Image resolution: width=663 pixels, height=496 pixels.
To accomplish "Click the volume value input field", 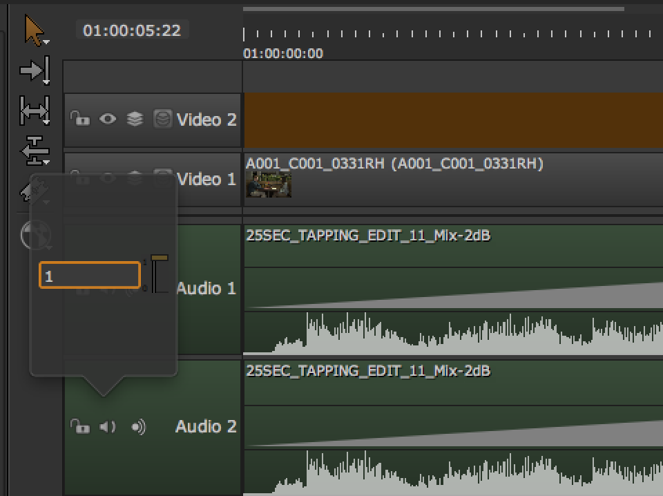I will [90, 276].
